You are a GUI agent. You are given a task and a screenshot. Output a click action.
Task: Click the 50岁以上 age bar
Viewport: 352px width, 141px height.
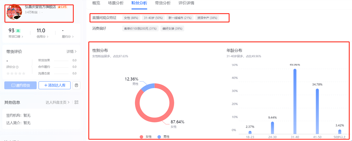(x=340, y=132)
